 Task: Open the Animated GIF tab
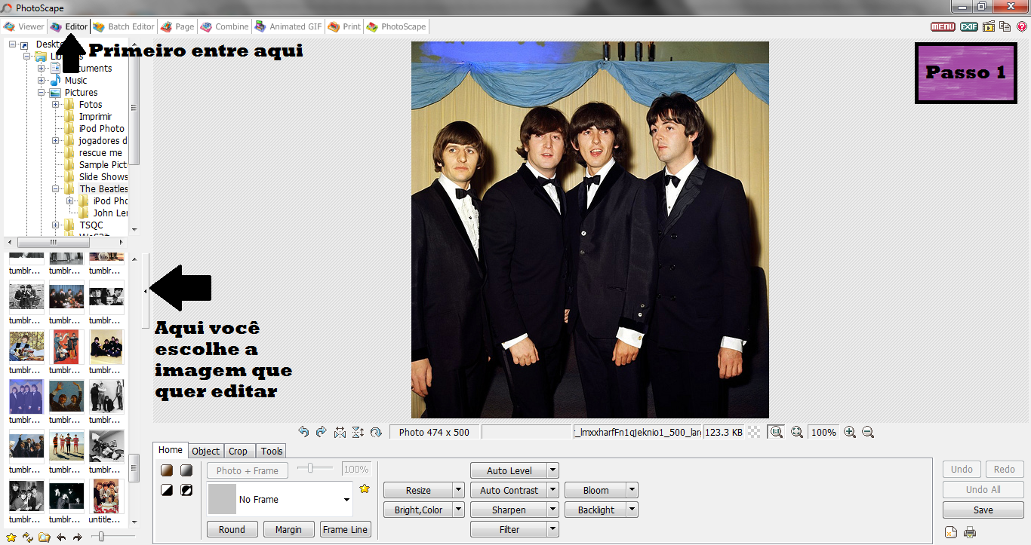click(x=288, y=26)
